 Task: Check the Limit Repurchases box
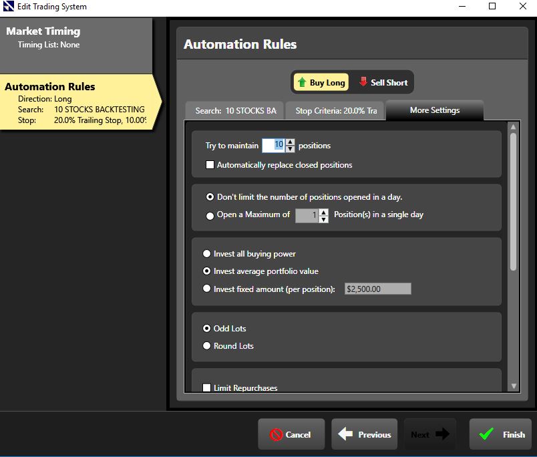point(206,388)
